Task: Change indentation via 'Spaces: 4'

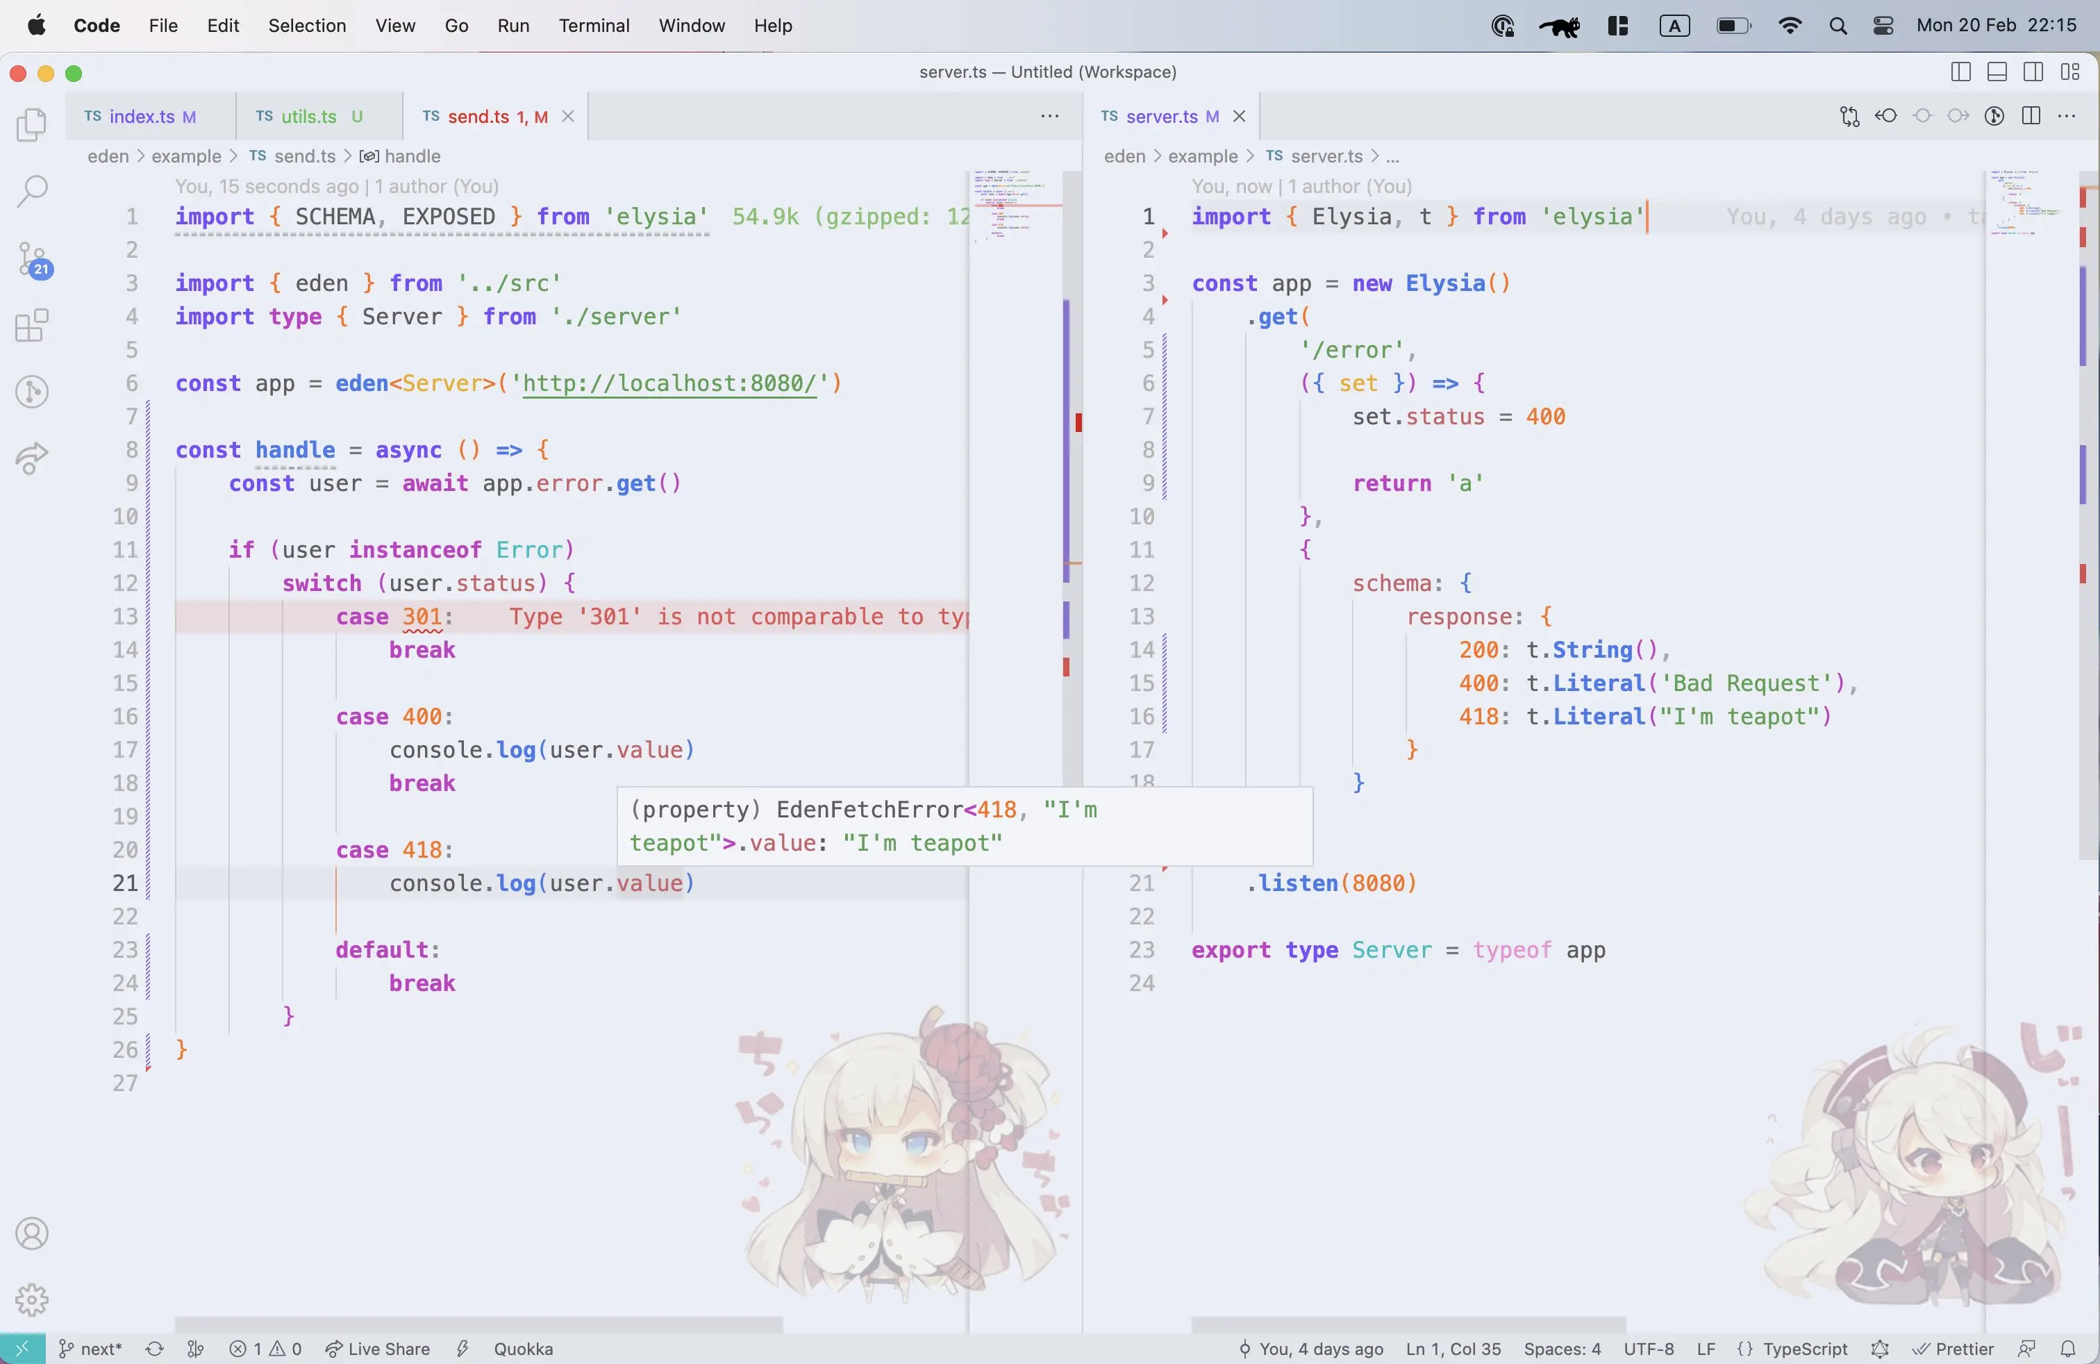Action: coord(1562,1349)
